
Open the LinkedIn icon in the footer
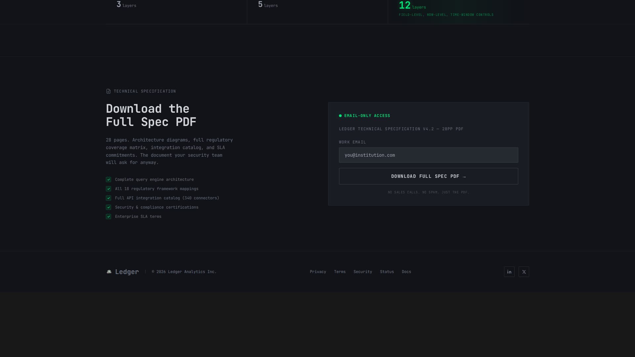point(509,272)
